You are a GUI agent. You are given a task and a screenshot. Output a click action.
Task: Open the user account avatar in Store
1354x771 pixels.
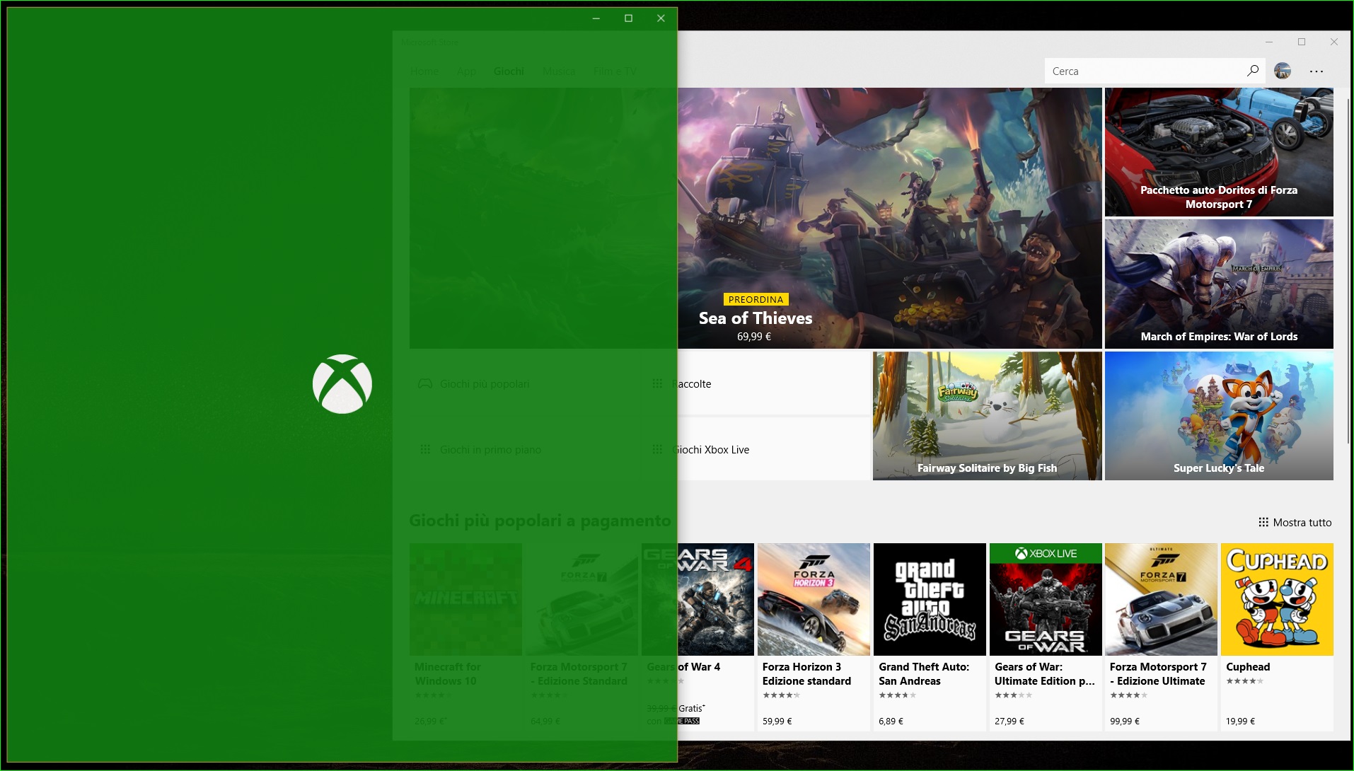pos(1283,71)
